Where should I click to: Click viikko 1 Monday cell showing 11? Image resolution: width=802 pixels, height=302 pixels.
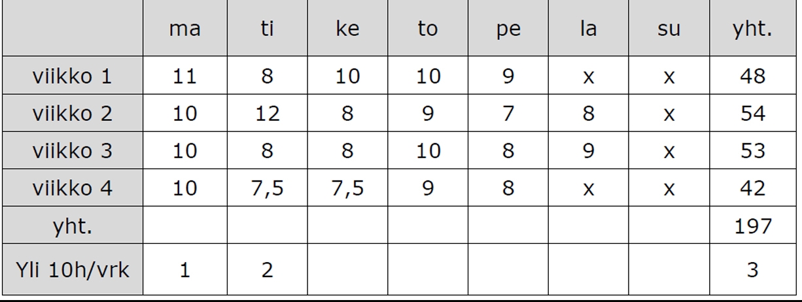click(184, 76)
